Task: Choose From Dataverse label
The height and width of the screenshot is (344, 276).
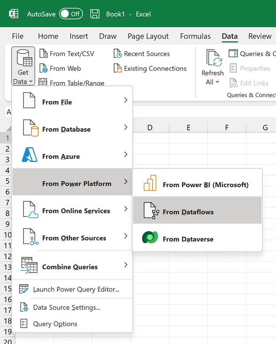Action: 188,239
